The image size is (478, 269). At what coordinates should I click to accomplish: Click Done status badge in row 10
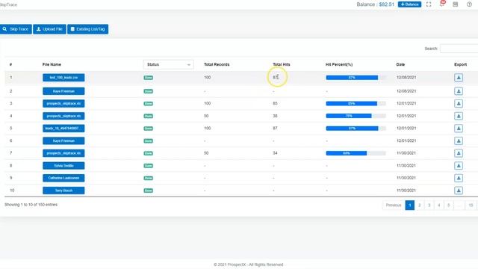pyautogui.click(x=148, y=191)
